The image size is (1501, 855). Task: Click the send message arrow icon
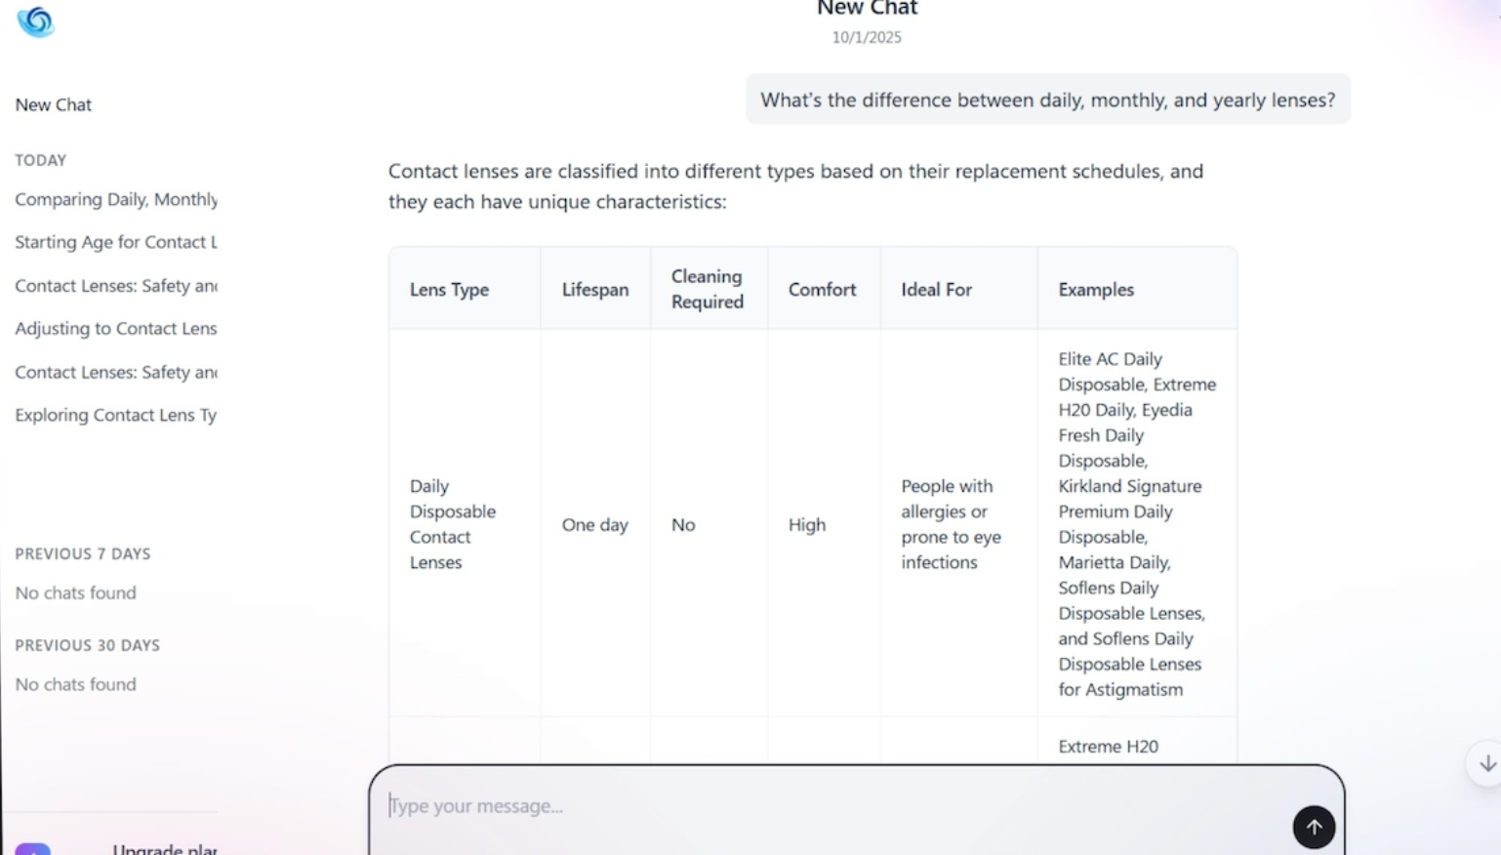click(1314, 827)
